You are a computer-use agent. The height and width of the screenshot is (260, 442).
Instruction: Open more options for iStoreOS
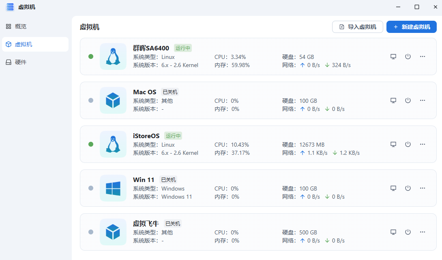(x=423, y=144)
